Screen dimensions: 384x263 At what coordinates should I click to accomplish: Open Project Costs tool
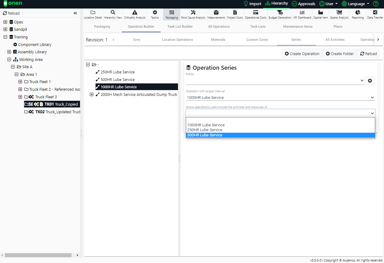coord(235,14)
